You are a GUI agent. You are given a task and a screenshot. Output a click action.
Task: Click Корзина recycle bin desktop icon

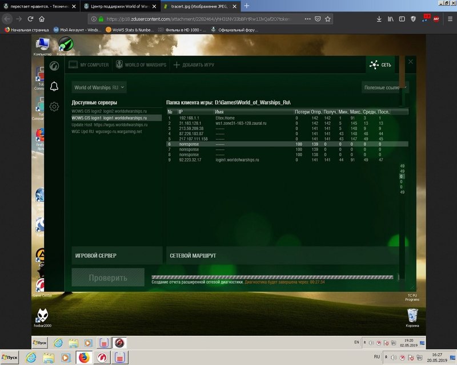click(x=412, y=318)
